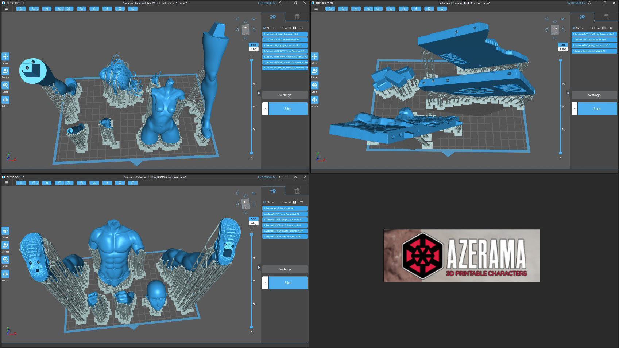Select the Rotate tool in the Tatsumaki window

[5, 71]
